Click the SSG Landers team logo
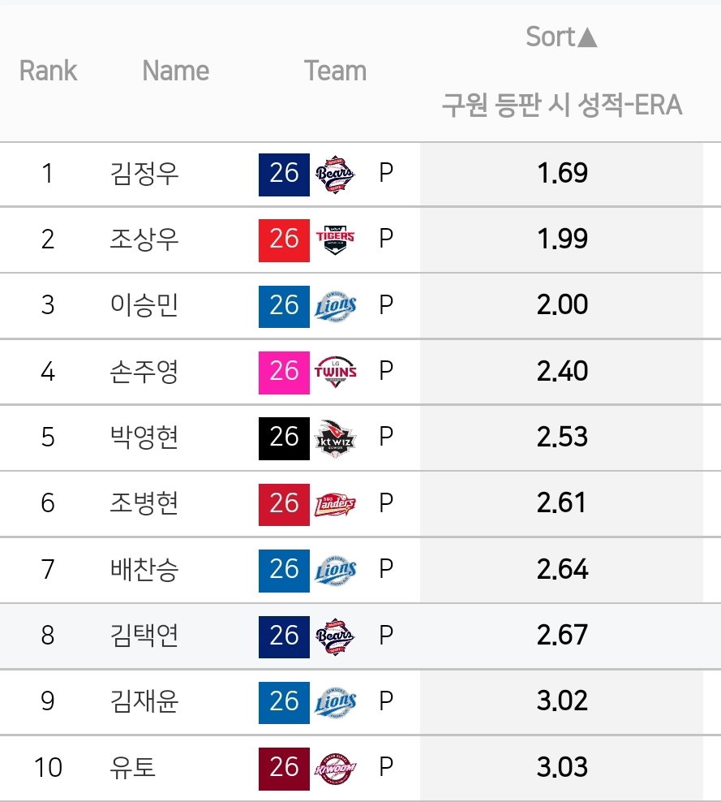The width and height of the screenshot is (721, 802). click(x=335, y=504)
